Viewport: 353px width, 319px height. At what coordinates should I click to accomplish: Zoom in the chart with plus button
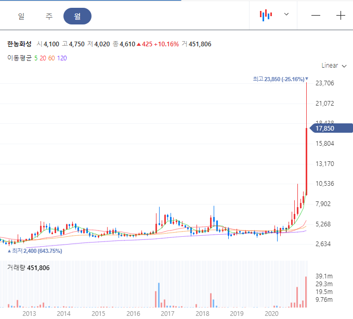tap(341, 15)
